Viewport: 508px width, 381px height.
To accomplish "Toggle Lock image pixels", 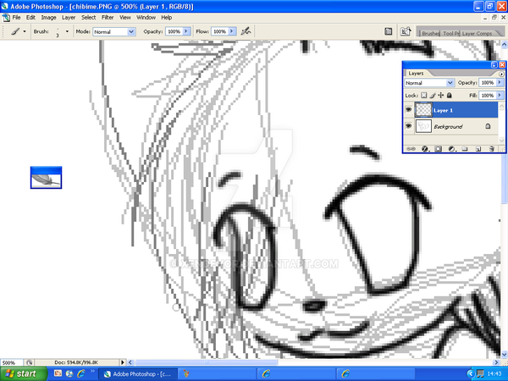I will coord(433,95).
